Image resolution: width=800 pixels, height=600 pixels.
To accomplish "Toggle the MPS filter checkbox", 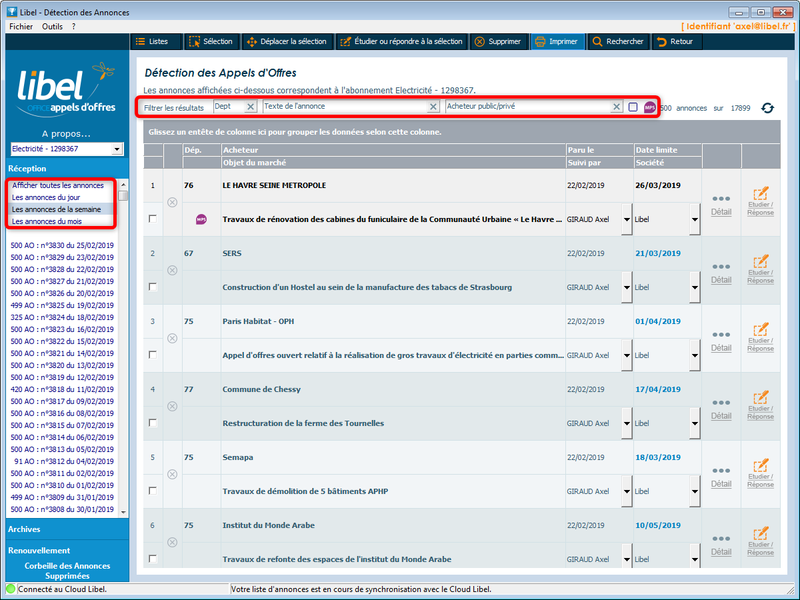I will click(633, 107).
